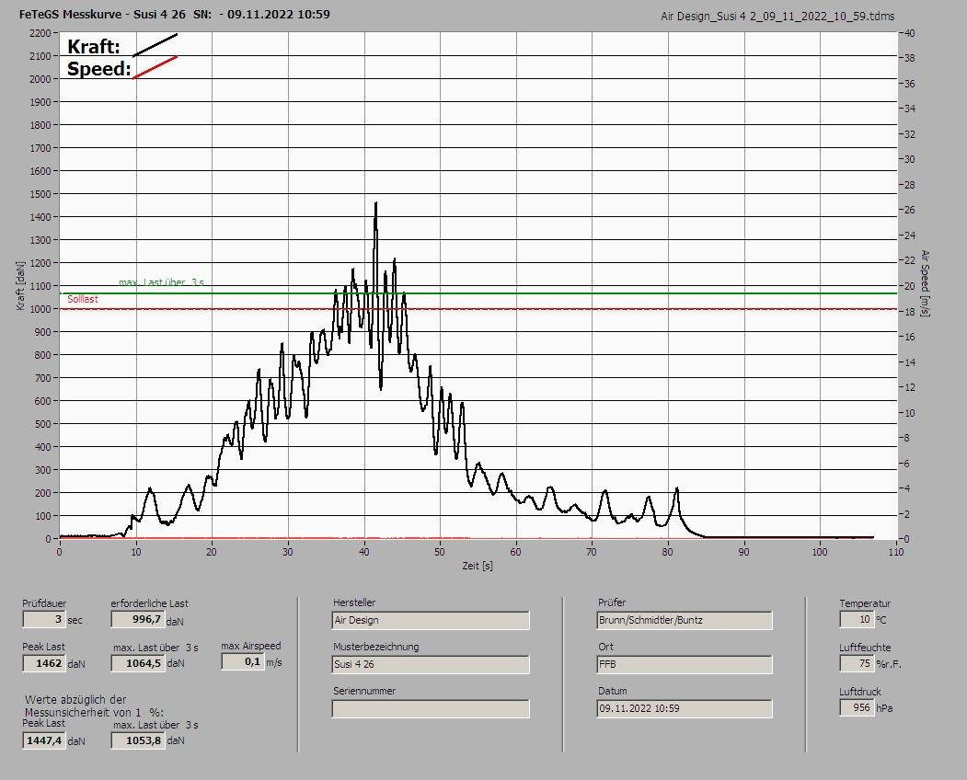967x780 pixels.
Task: Click the green 'max. Last über 3 s' label
Action: tap(162, 282)
